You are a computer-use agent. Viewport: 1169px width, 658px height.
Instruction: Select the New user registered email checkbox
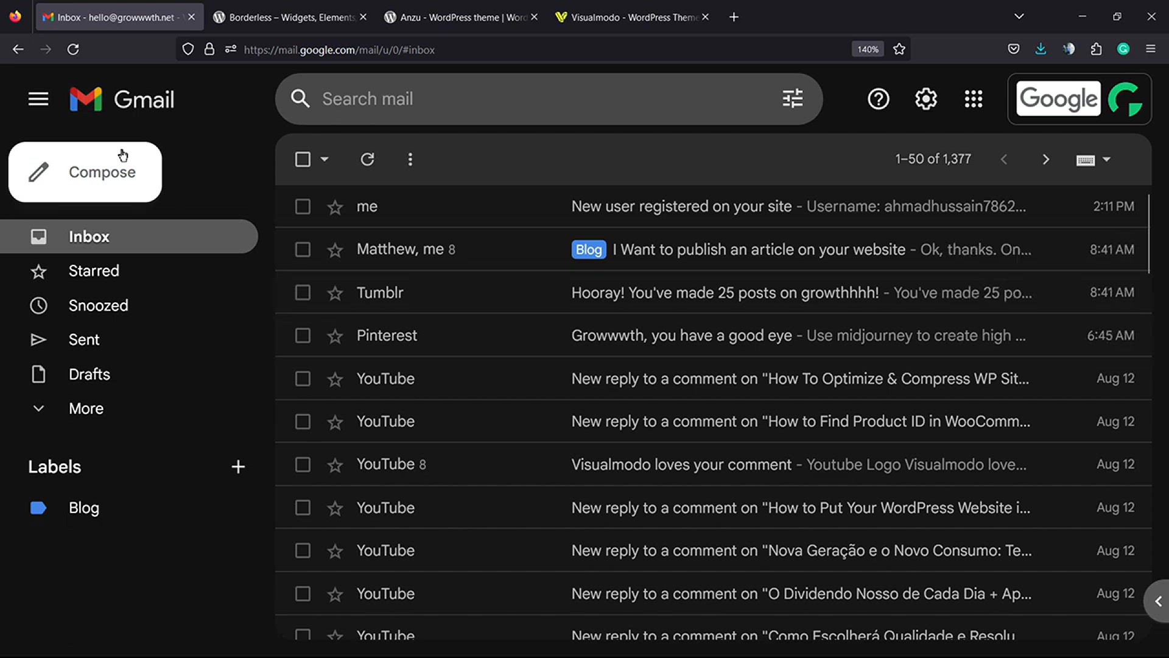[x=303, y=207]
